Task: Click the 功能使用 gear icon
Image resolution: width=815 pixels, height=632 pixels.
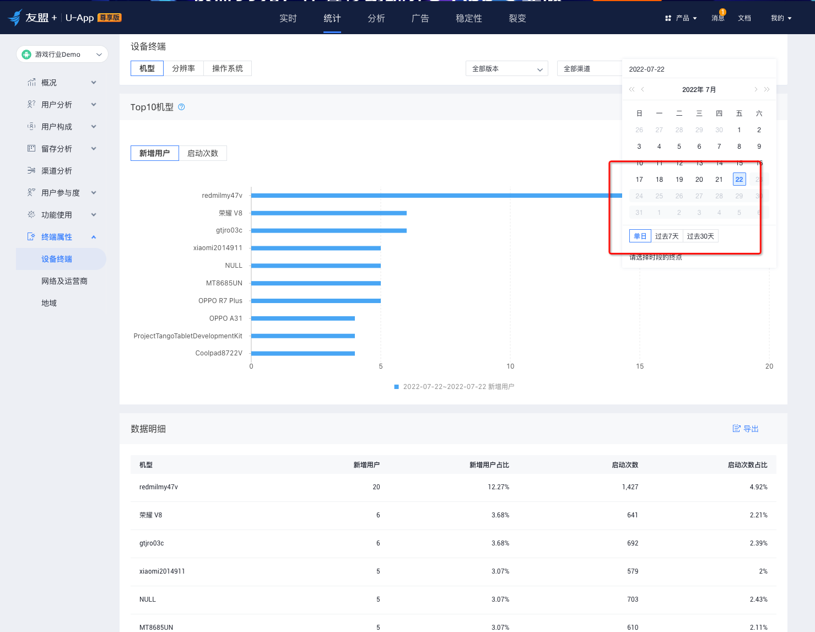Action: 31,214
